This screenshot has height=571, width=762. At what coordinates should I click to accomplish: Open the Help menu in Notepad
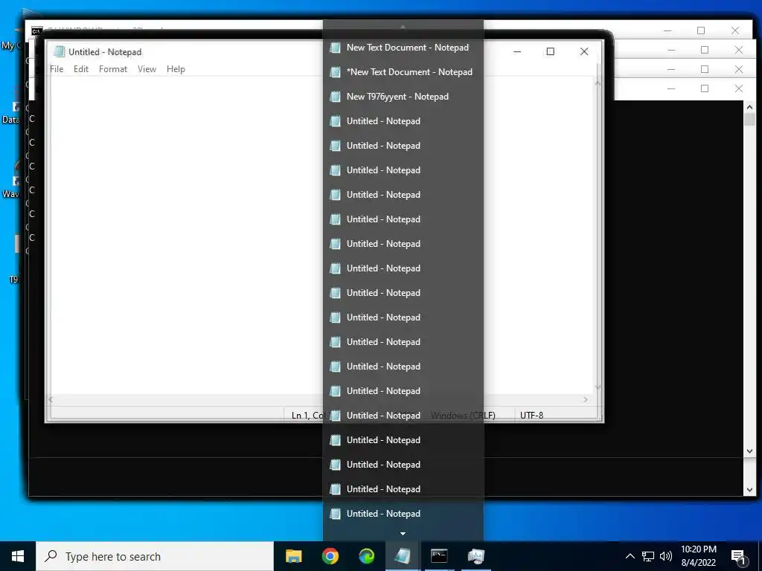pos(176,69)
